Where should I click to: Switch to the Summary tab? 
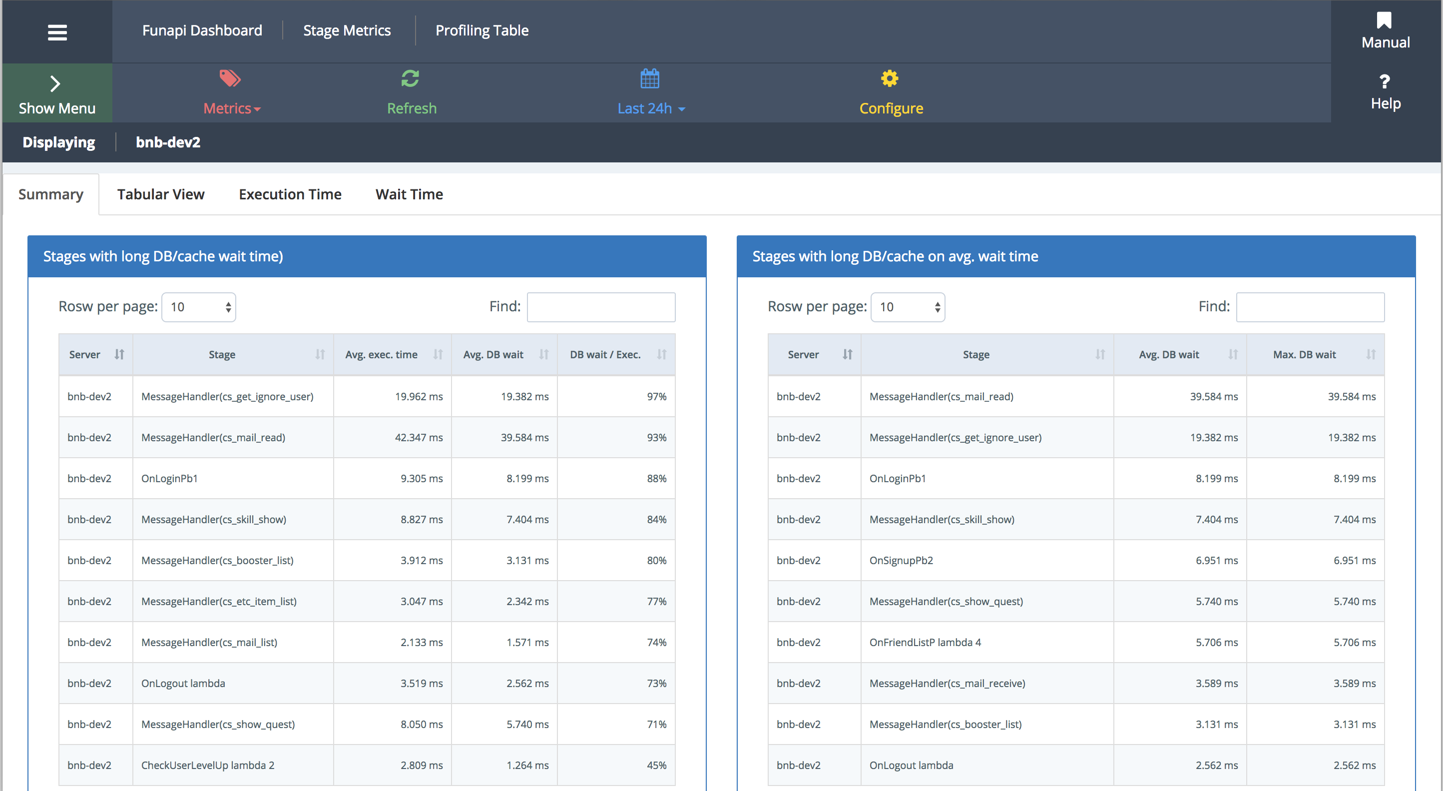(51, 194)
